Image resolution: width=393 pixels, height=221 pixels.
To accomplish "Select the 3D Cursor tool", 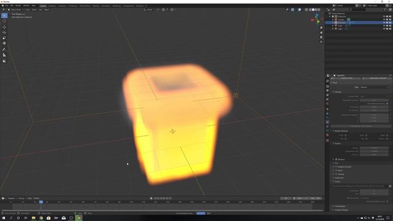I will (4, 21).
